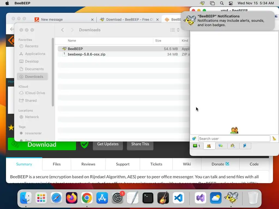The width and height of the screenshot is (279, 209).
Task: Click the BeeBEEP bee icon in menu bar
Action: tap(202, 3)
